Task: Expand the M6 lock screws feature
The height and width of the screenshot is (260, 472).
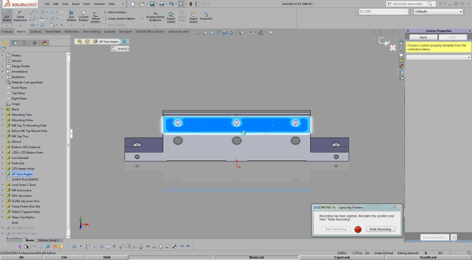Action: tap(2, 190)
